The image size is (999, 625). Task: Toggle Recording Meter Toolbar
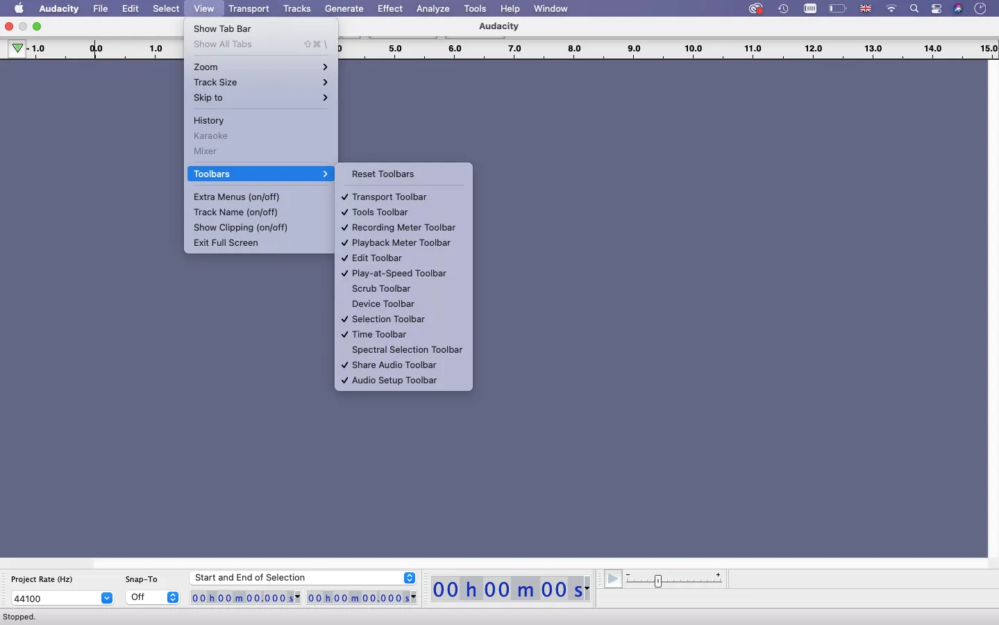pyautogui.click(x=404, y=228)
